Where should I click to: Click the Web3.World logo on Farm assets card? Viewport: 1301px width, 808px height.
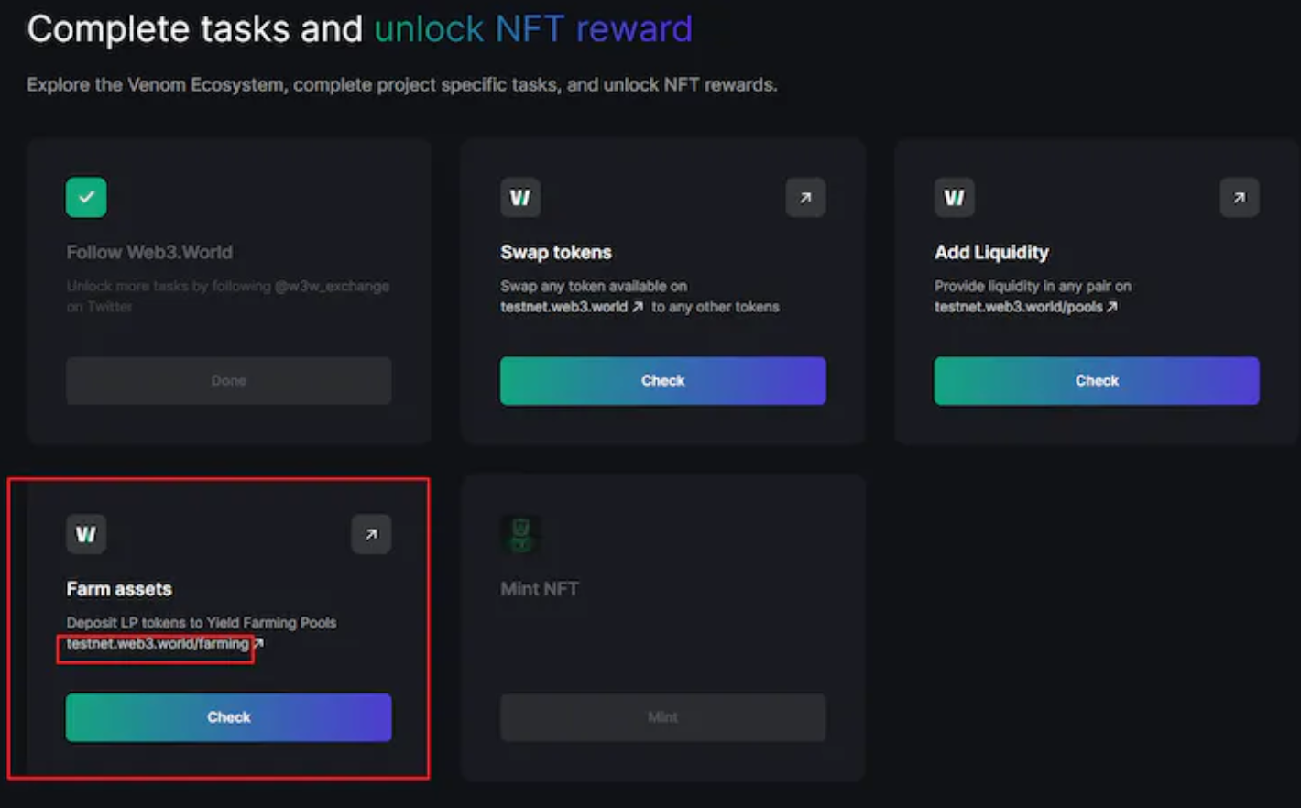tap(86, 534)
